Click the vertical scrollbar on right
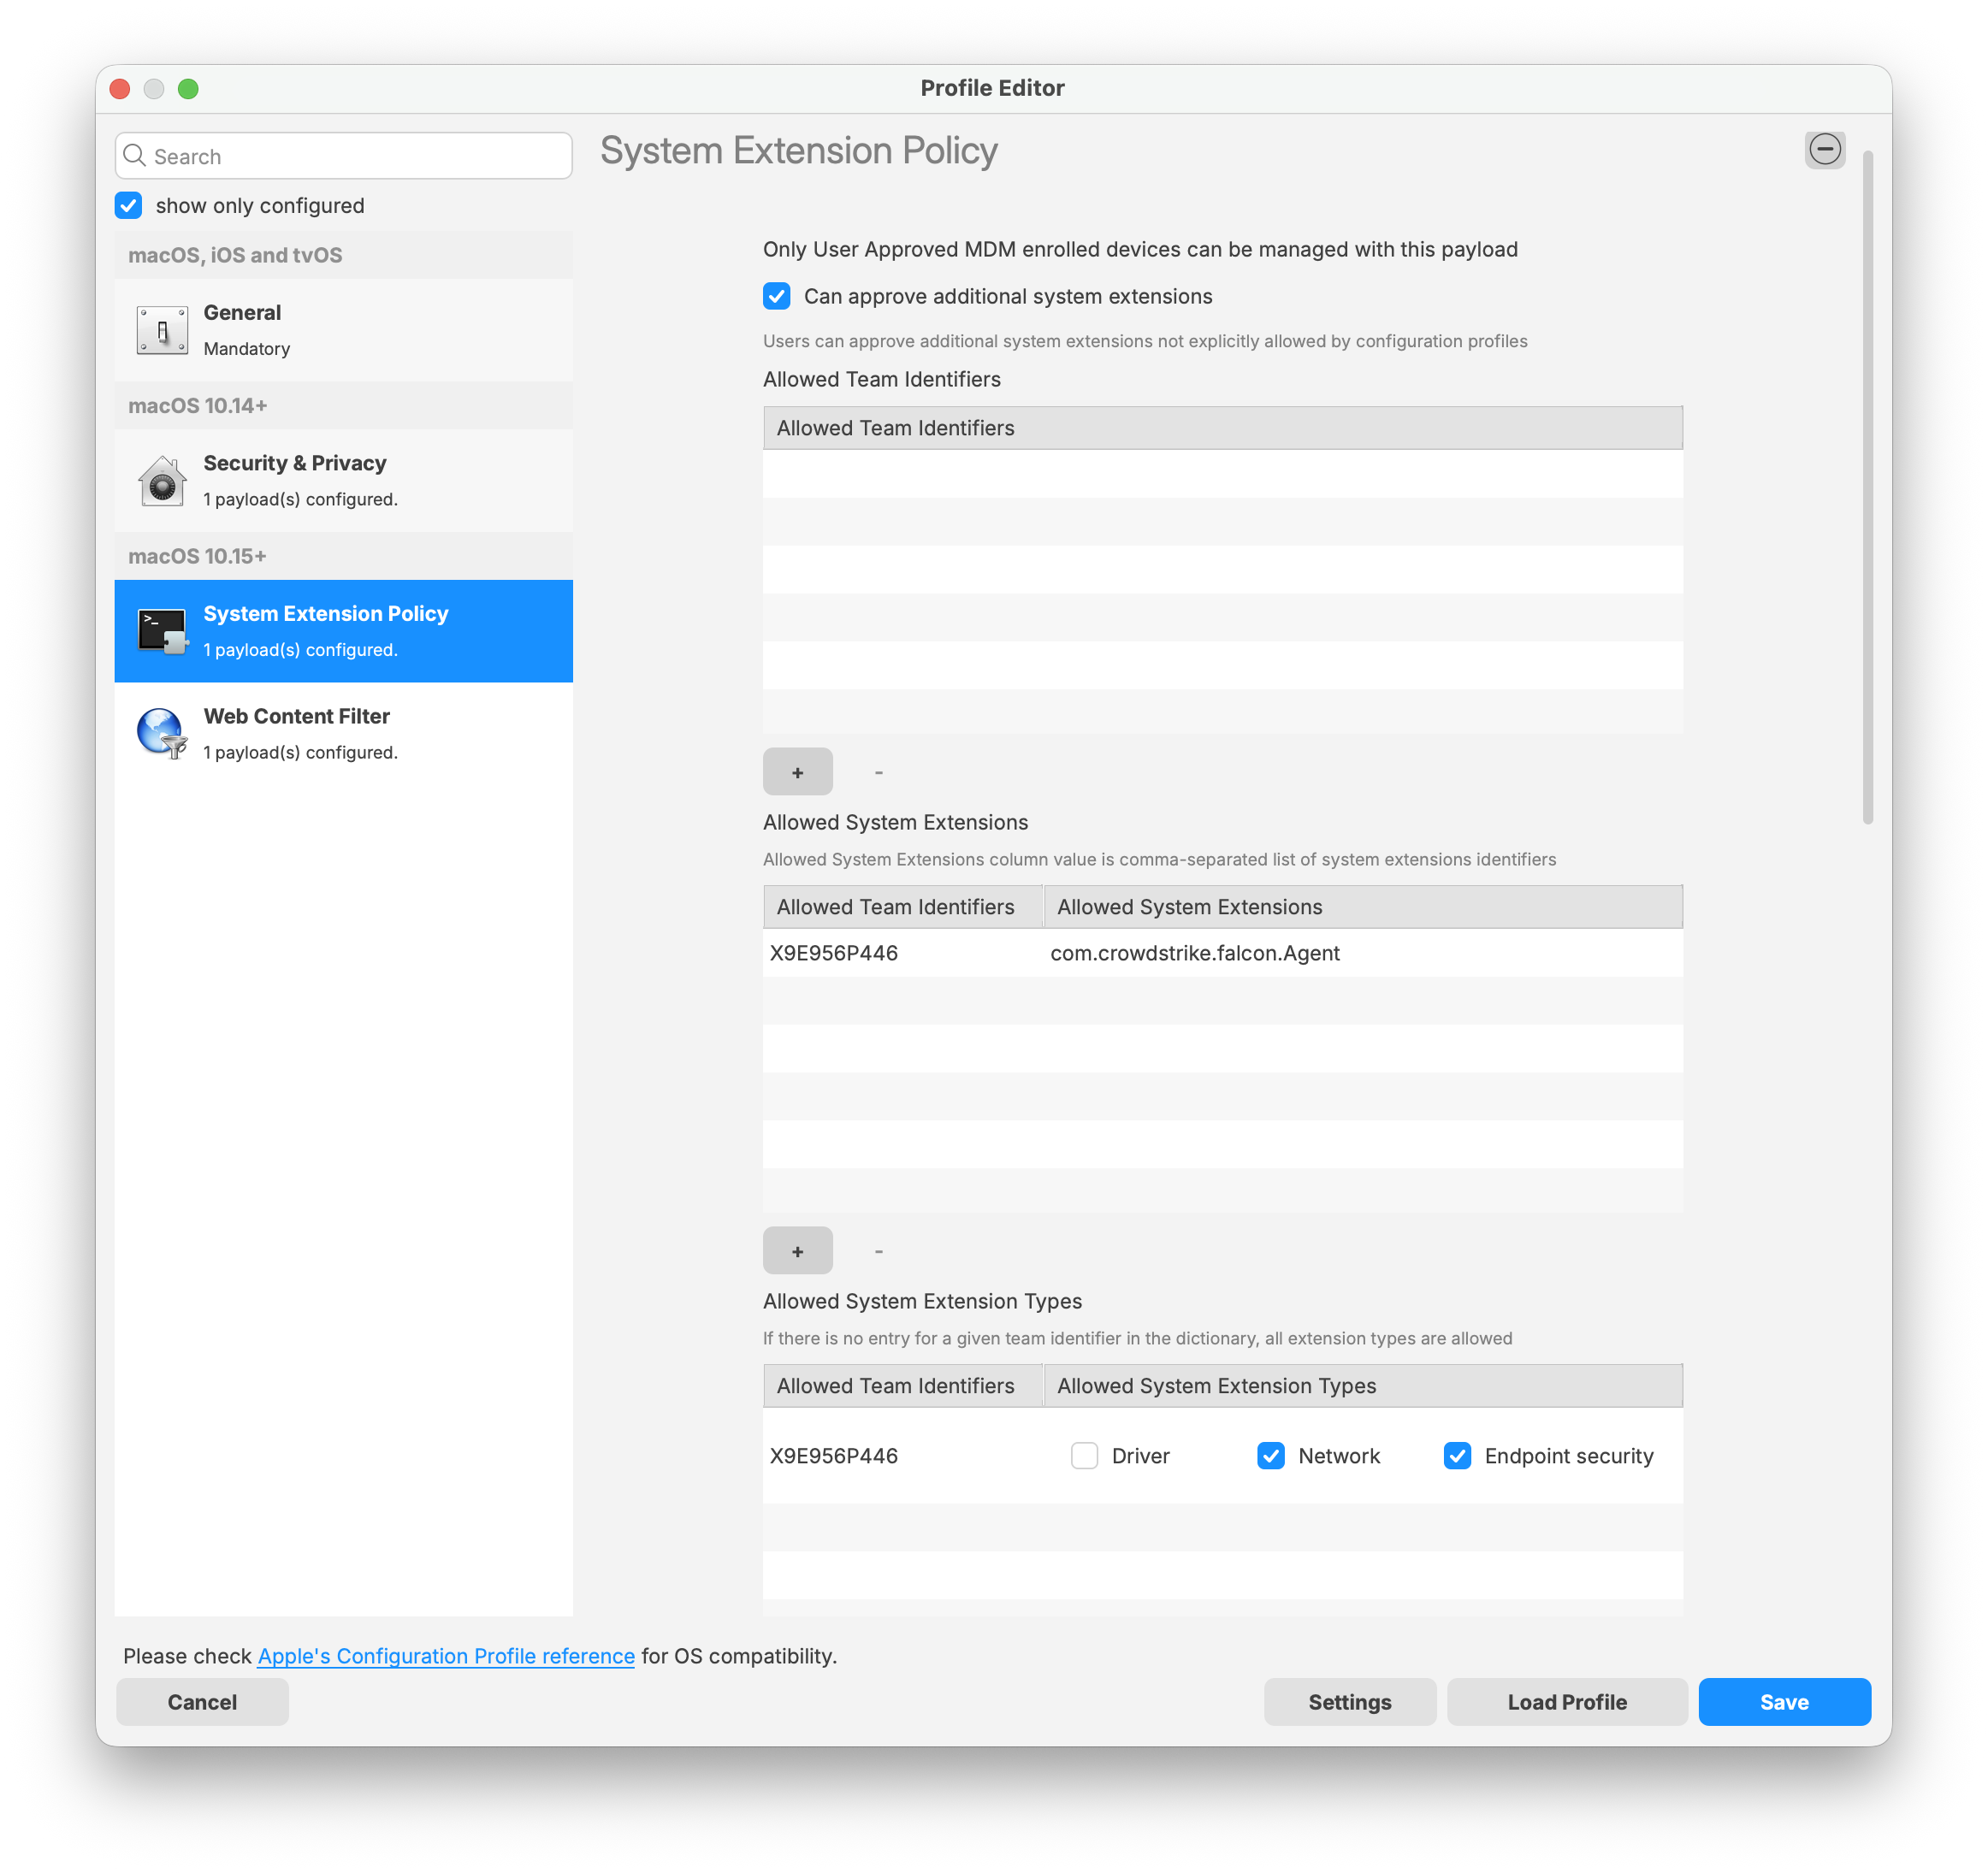Screen dimensions: 1988x1873 click(x=1867, y=488)
